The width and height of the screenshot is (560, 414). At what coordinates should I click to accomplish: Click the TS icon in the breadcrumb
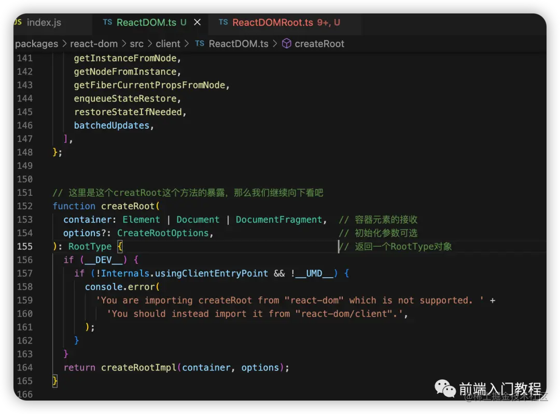click(200, 44)
